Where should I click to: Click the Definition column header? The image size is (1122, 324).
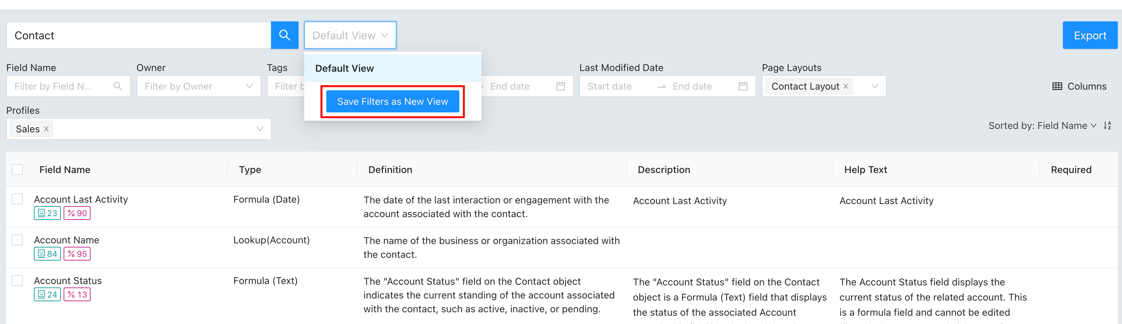[x=390, y=169]
